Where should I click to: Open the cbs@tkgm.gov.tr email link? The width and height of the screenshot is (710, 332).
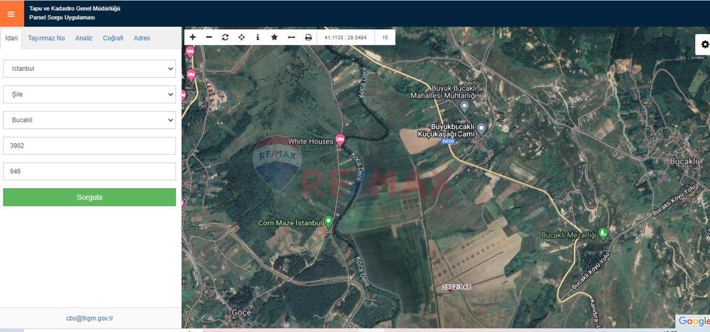tap(90, 318)
